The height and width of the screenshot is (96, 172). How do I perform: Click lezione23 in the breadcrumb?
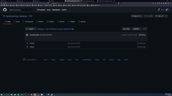(x=67, y=29)
